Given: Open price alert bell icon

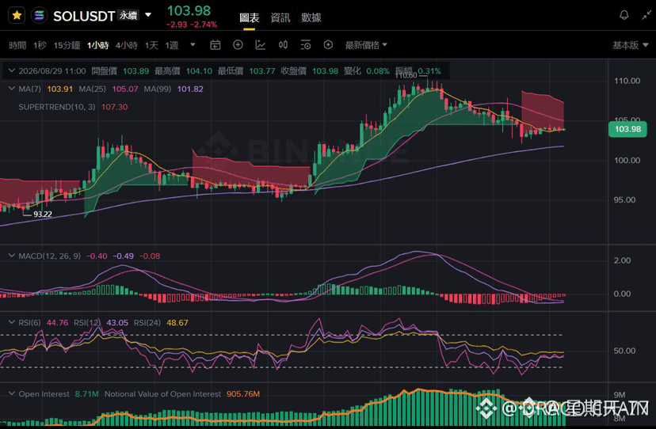Looking at the screenshot, I should [x=624, y=16].
